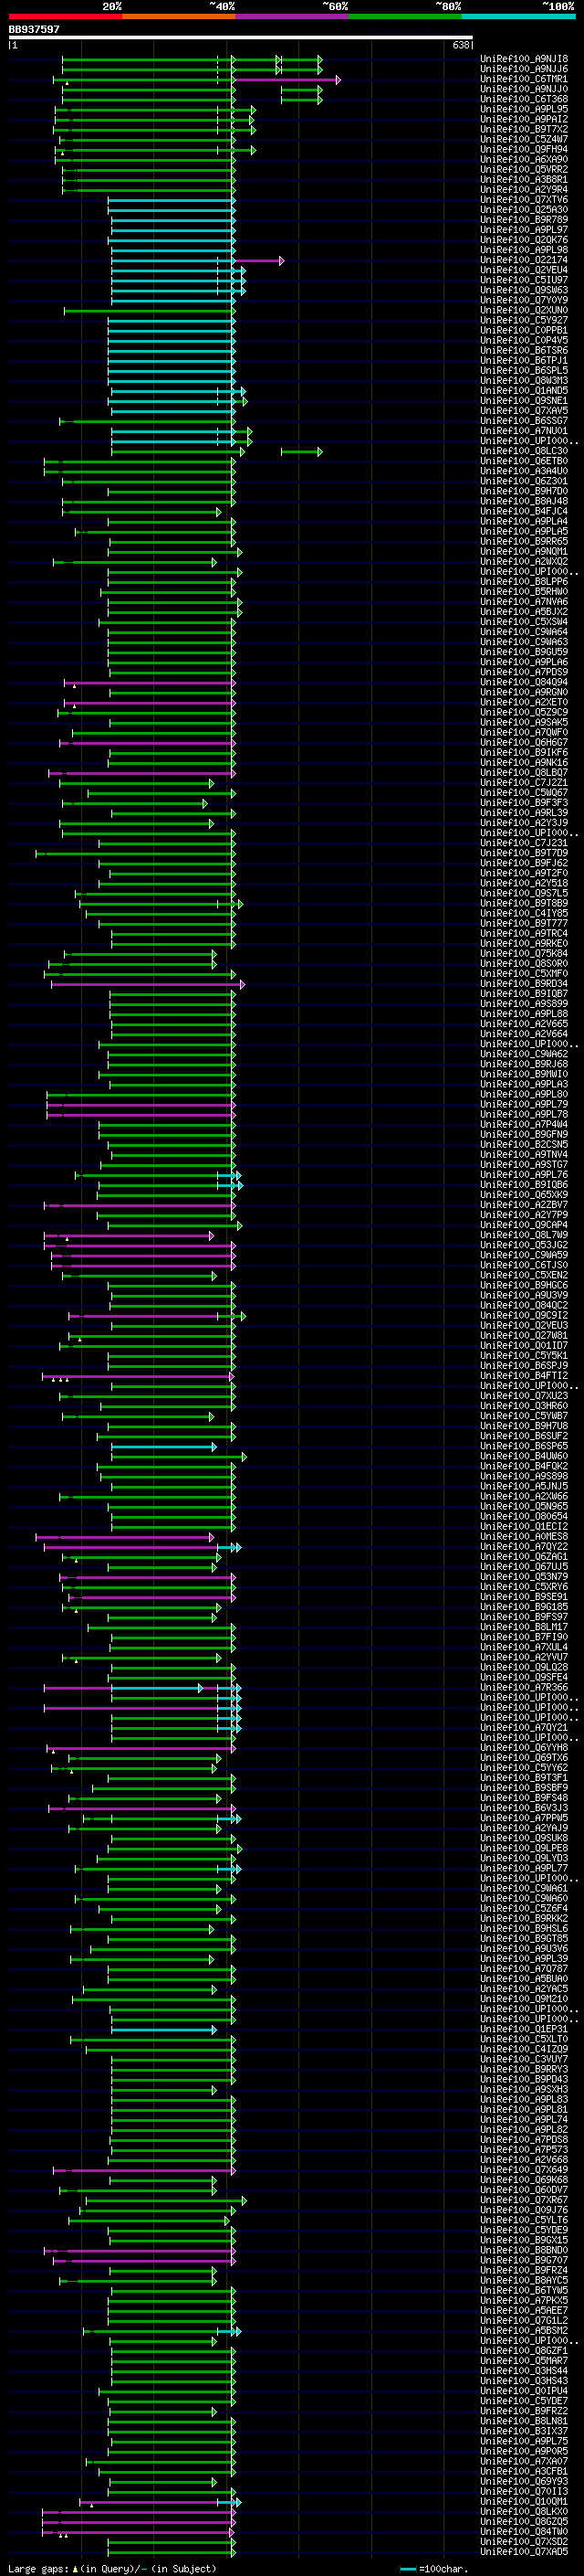Image resolution: width=584 pixels, height=2576 pixels.
Task: Open hit UniRef100_Q53JG2
Action: tap(524, 1245)
